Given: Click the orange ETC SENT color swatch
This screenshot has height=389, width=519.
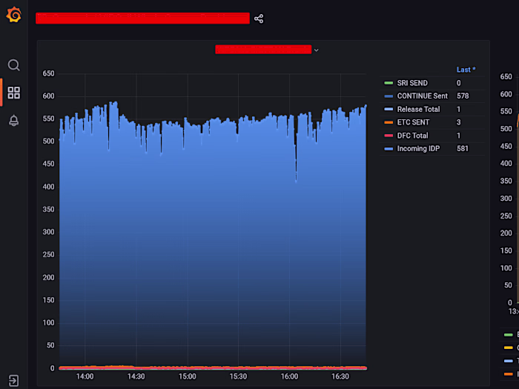Looking at the screenshot, I should click(x=389, y=122).
